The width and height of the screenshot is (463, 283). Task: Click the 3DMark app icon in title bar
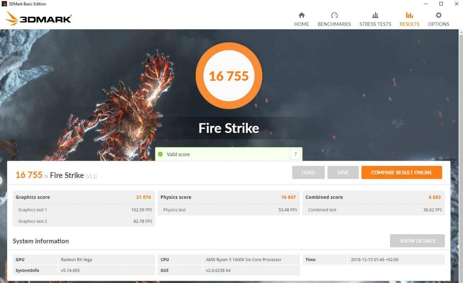click(x=4, y=4)
